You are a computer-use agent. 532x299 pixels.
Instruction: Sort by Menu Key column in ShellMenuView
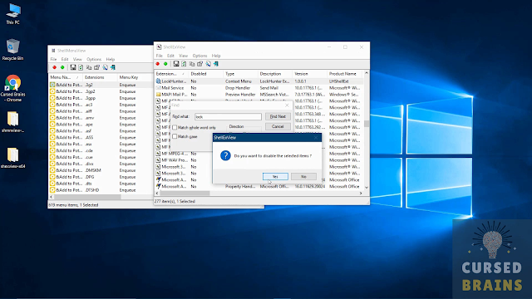click(x=135, y=77)
